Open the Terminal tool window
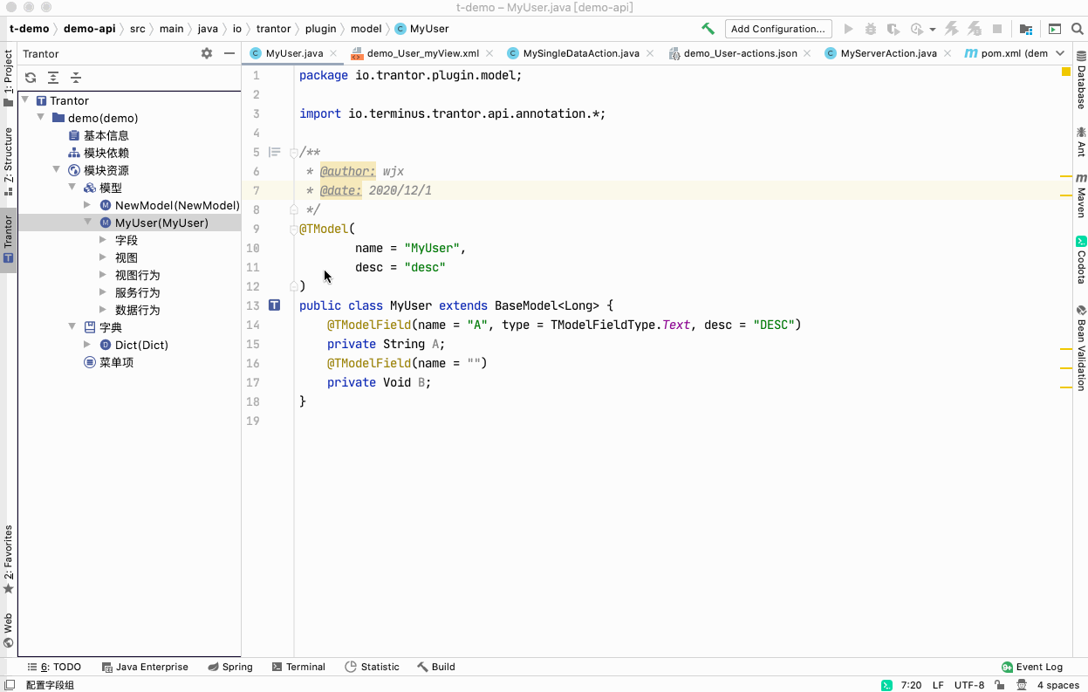Screen dimensions: 1088x692 point(298,667)
